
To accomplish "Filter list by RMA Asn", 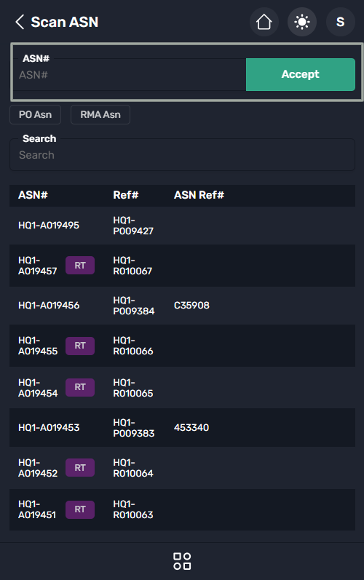I will 100,115.
